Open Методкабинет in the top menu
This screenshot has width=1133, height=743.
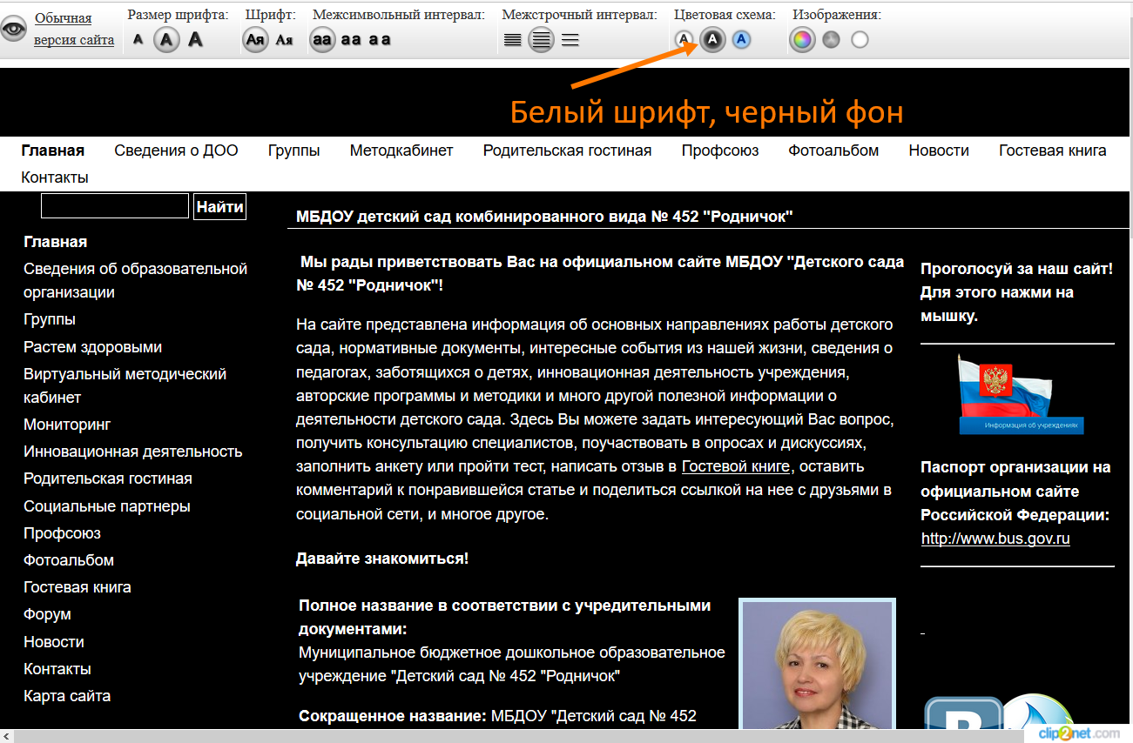pos(401,151)
